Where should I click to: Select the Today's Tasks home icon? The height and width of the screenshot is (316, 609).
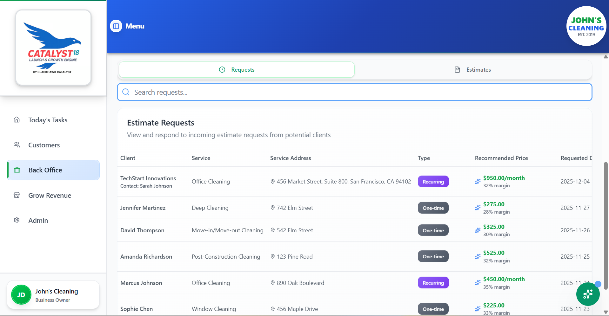click(x=17, y=119)
